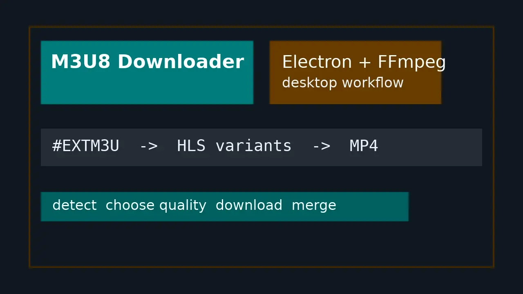This screenshot has width=523, height=294.
Task: Click the "MP4" text
Action: (364, 146)
